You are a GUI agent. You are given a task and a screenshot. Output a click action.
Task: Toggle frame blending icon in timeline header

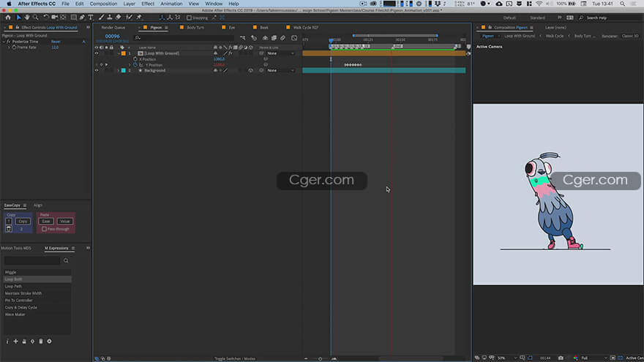click(274, 38)
